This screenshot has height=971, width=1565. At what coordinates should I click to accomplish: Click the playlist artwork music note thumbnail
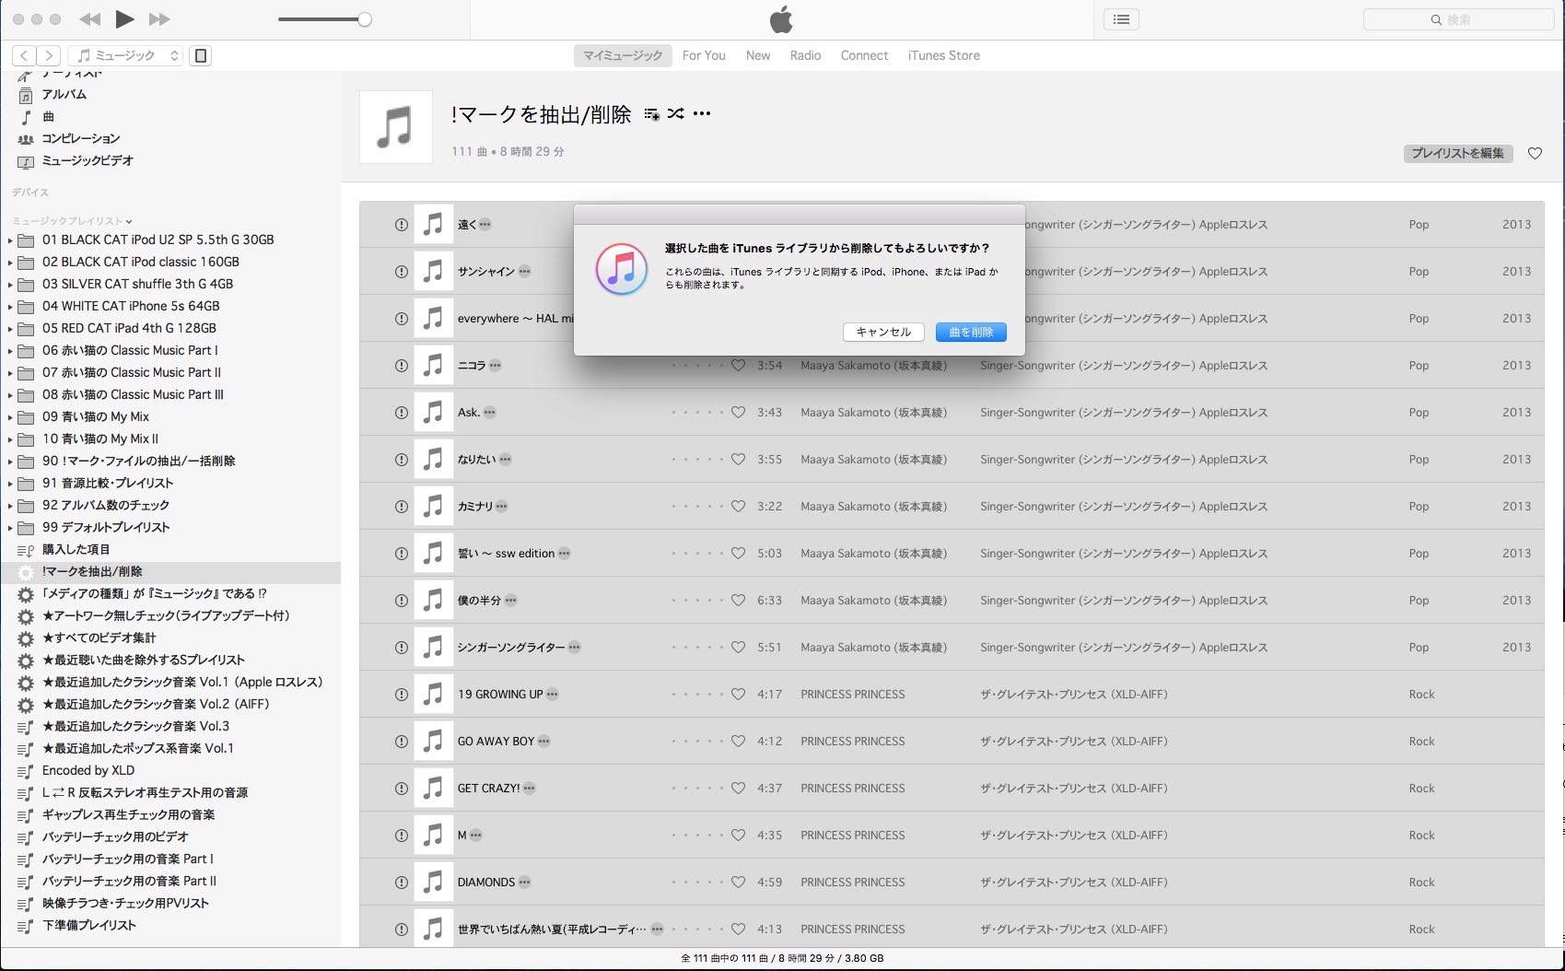[x=396, y=127]
